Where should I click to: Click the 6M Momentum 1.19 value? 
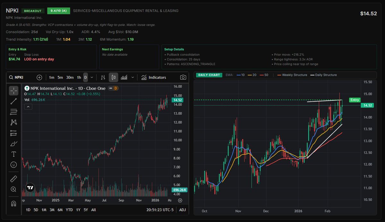(131, 39)
